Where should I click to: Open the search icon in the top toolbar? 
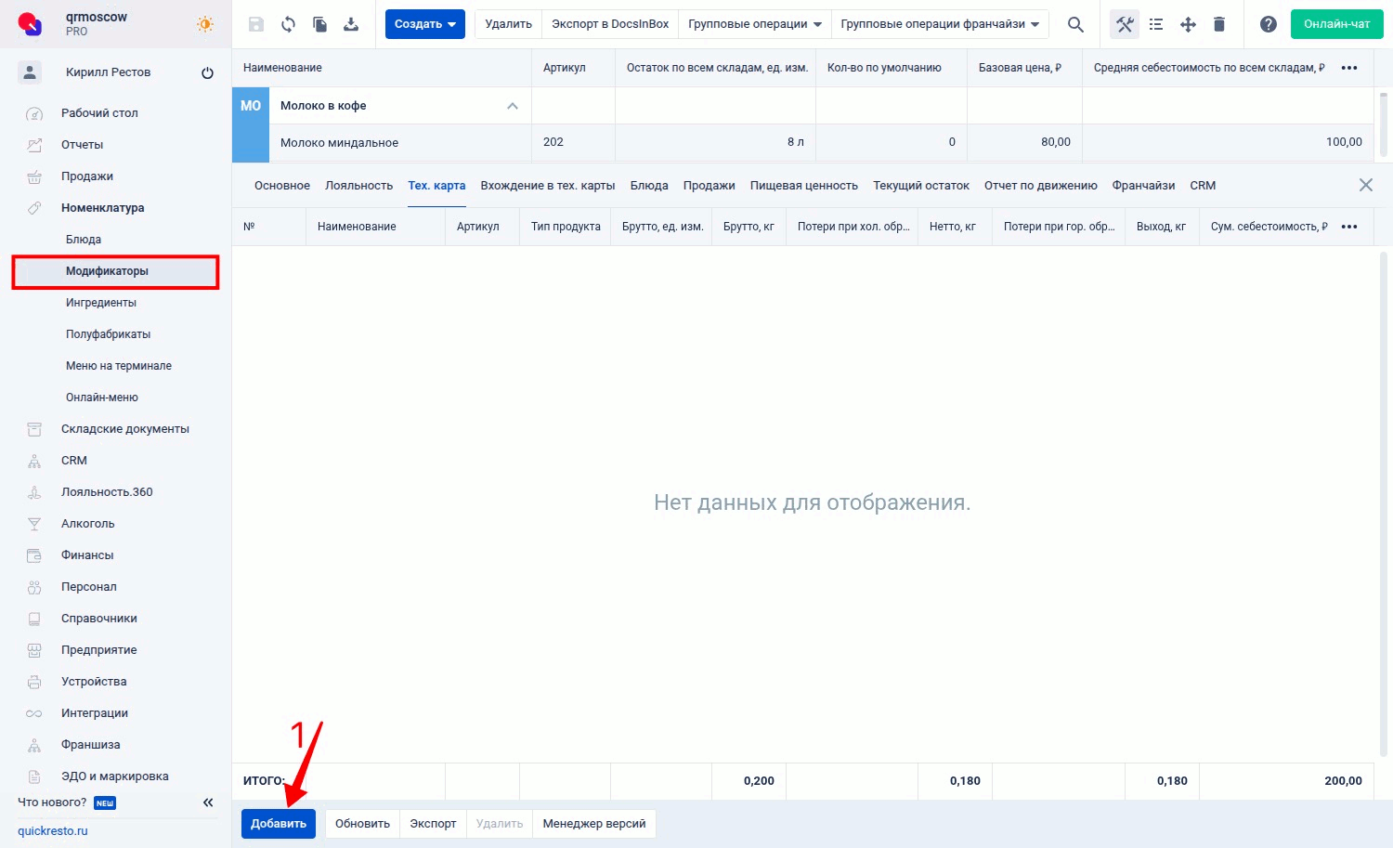[1074, 24]
